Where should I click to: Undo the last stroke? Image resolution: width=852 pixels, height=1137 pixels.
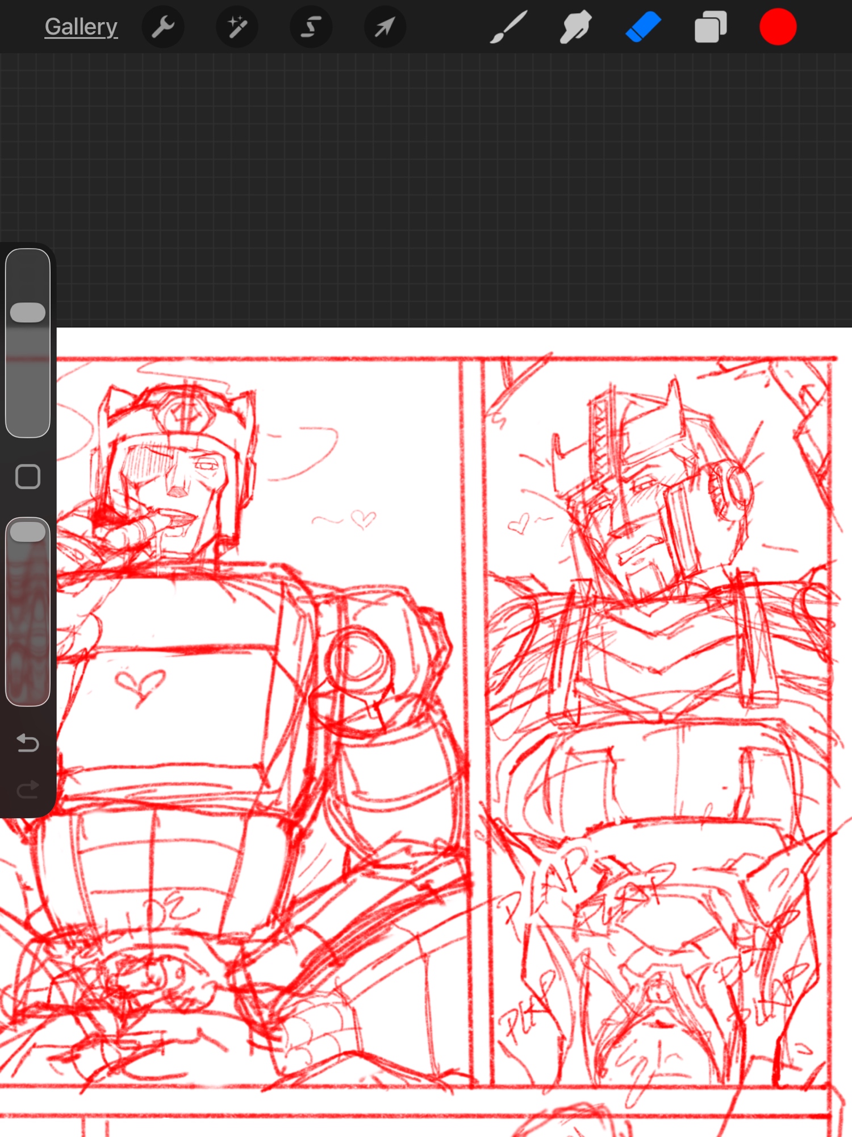(28, 742)
